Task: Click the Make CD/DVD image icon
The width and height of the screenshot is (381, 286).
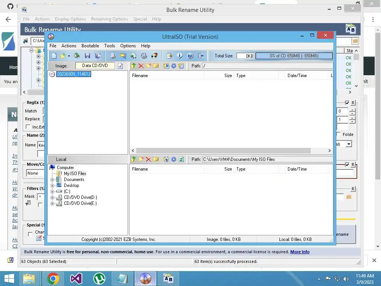Action: click(x=112, y=56)
